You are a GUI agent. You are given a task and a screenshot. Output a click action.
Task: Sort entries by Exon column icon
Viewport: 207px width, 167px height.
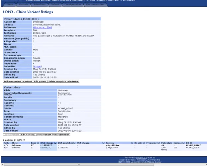click(38, 143)
